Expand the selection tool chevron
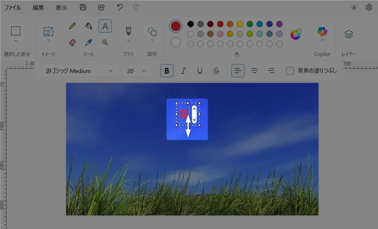This screenshot has height=229, width=378. (16, 41)
